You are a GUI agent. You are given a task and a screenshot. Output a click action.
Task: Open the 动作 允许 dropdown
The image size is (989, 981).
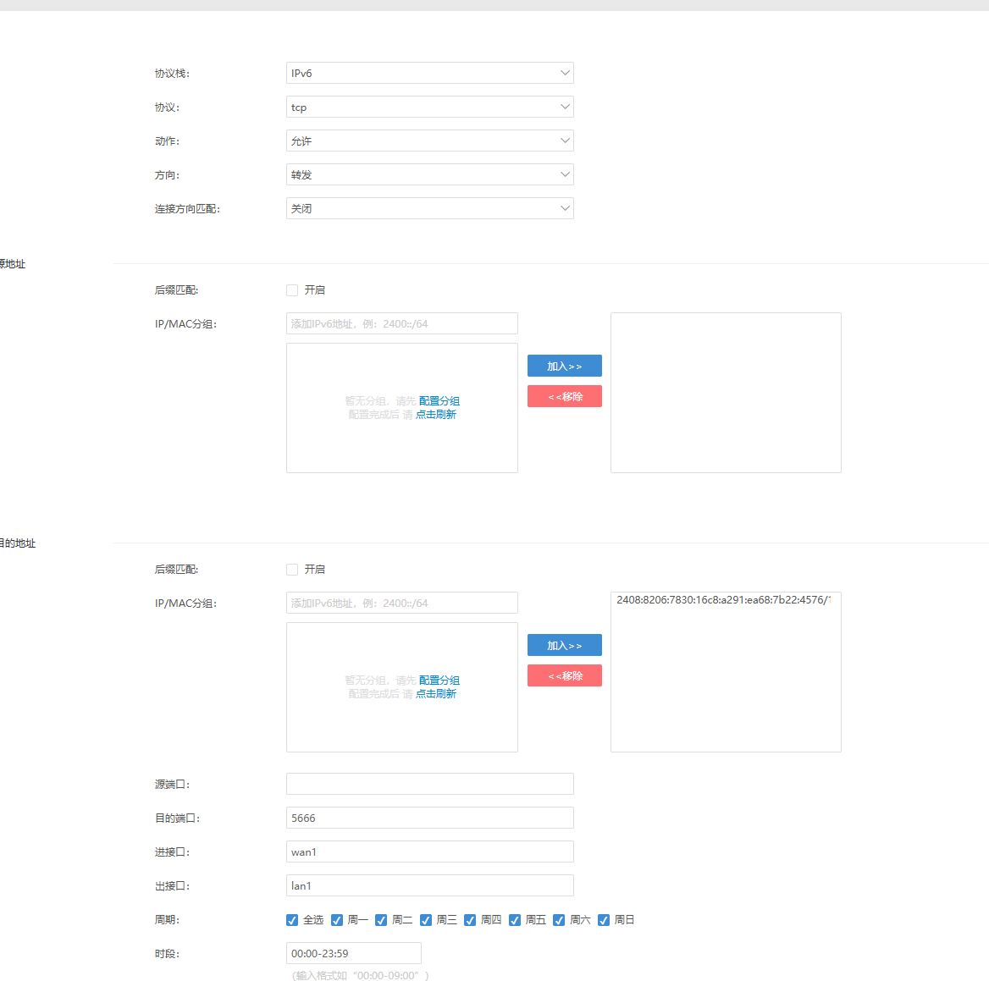point(429,141)
